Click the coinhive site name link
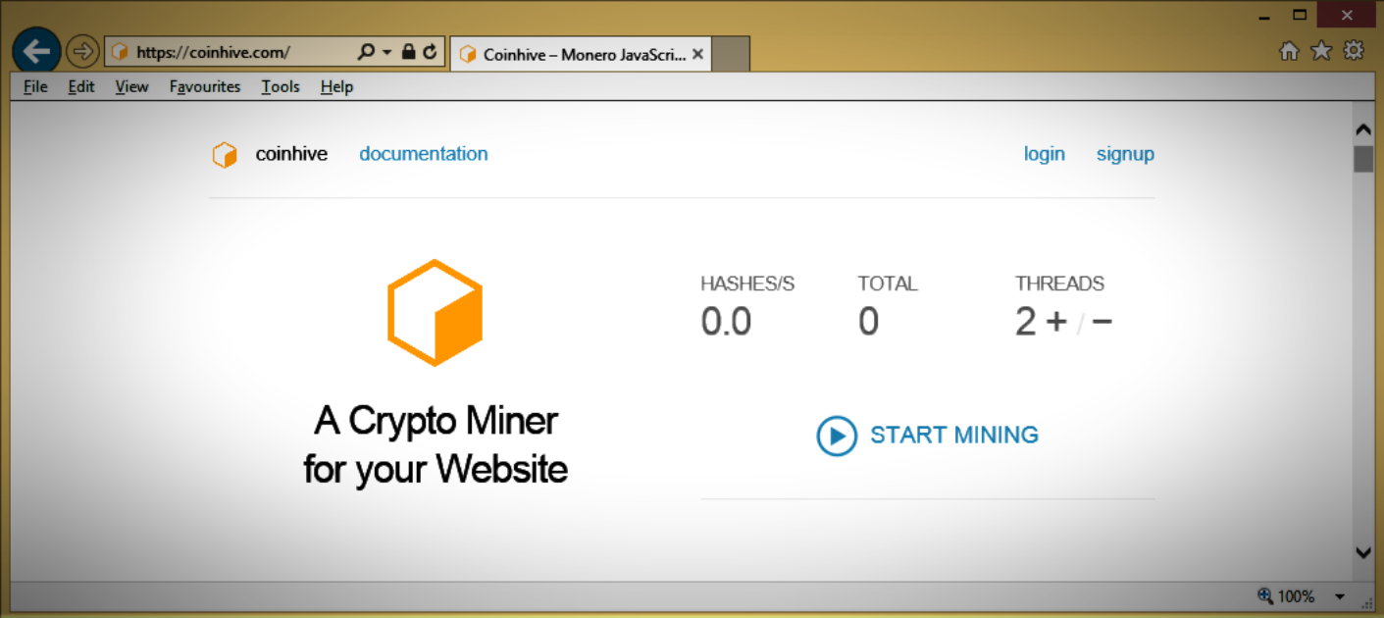 (291, 154)
